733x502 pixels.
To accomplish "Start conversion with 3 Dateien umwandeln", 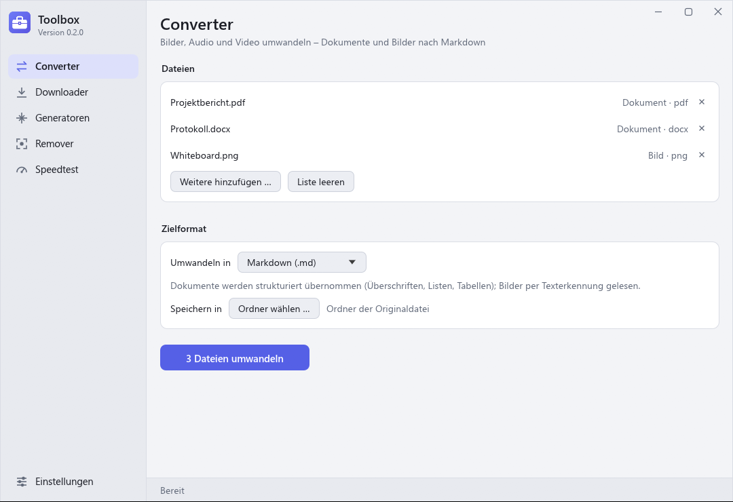I will pos(235,358).
